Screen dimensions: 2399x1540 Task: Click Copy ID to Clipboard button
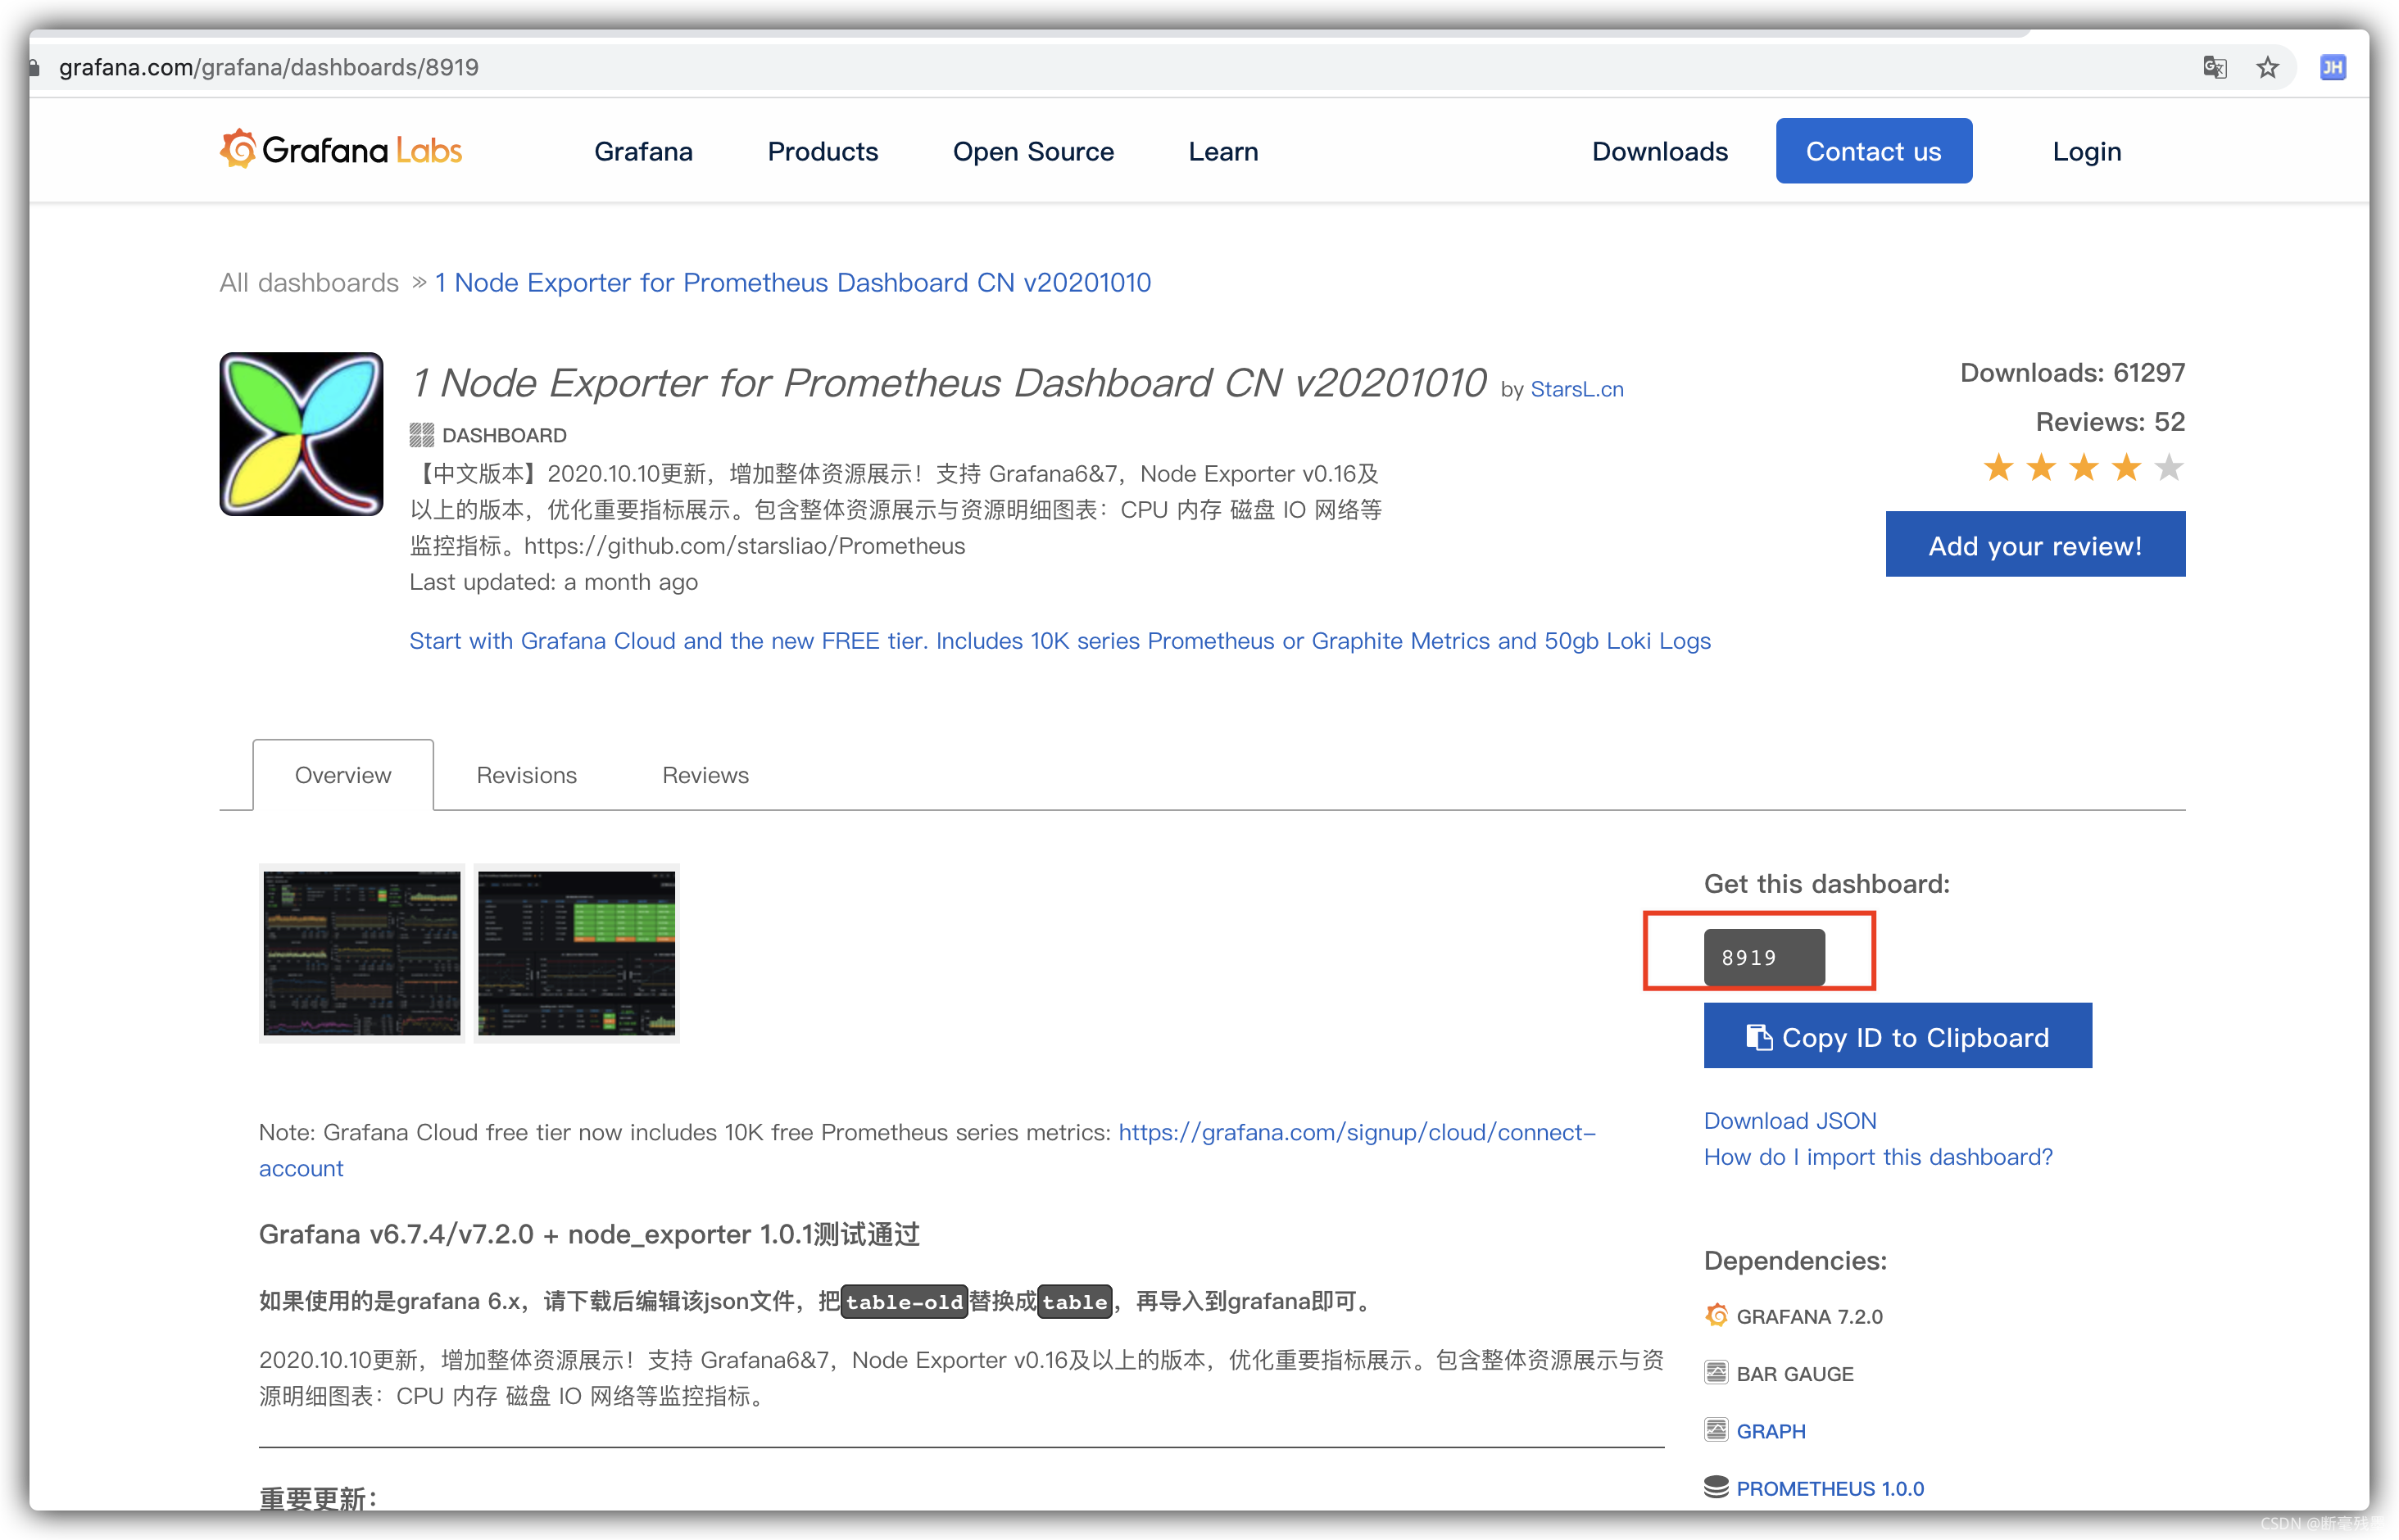[1897, 1036]
